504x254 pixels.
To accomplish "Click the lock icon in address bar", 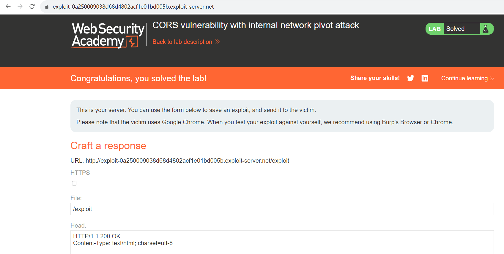I will (47, 7).
